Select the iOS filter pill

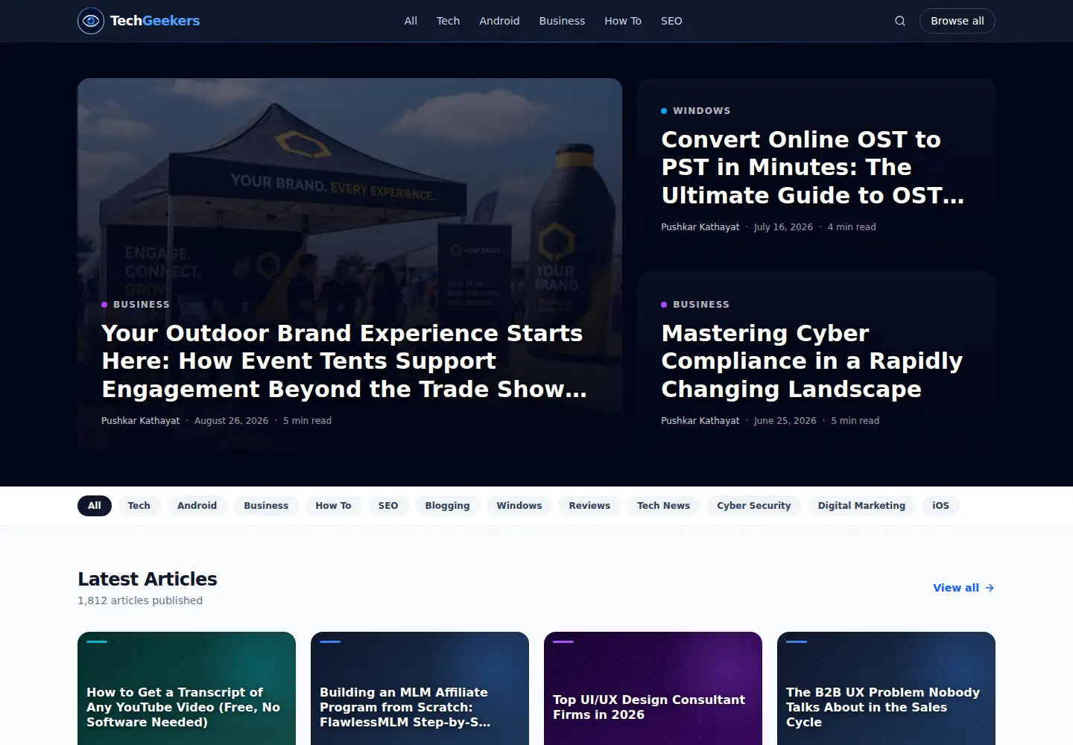point(941,506)
